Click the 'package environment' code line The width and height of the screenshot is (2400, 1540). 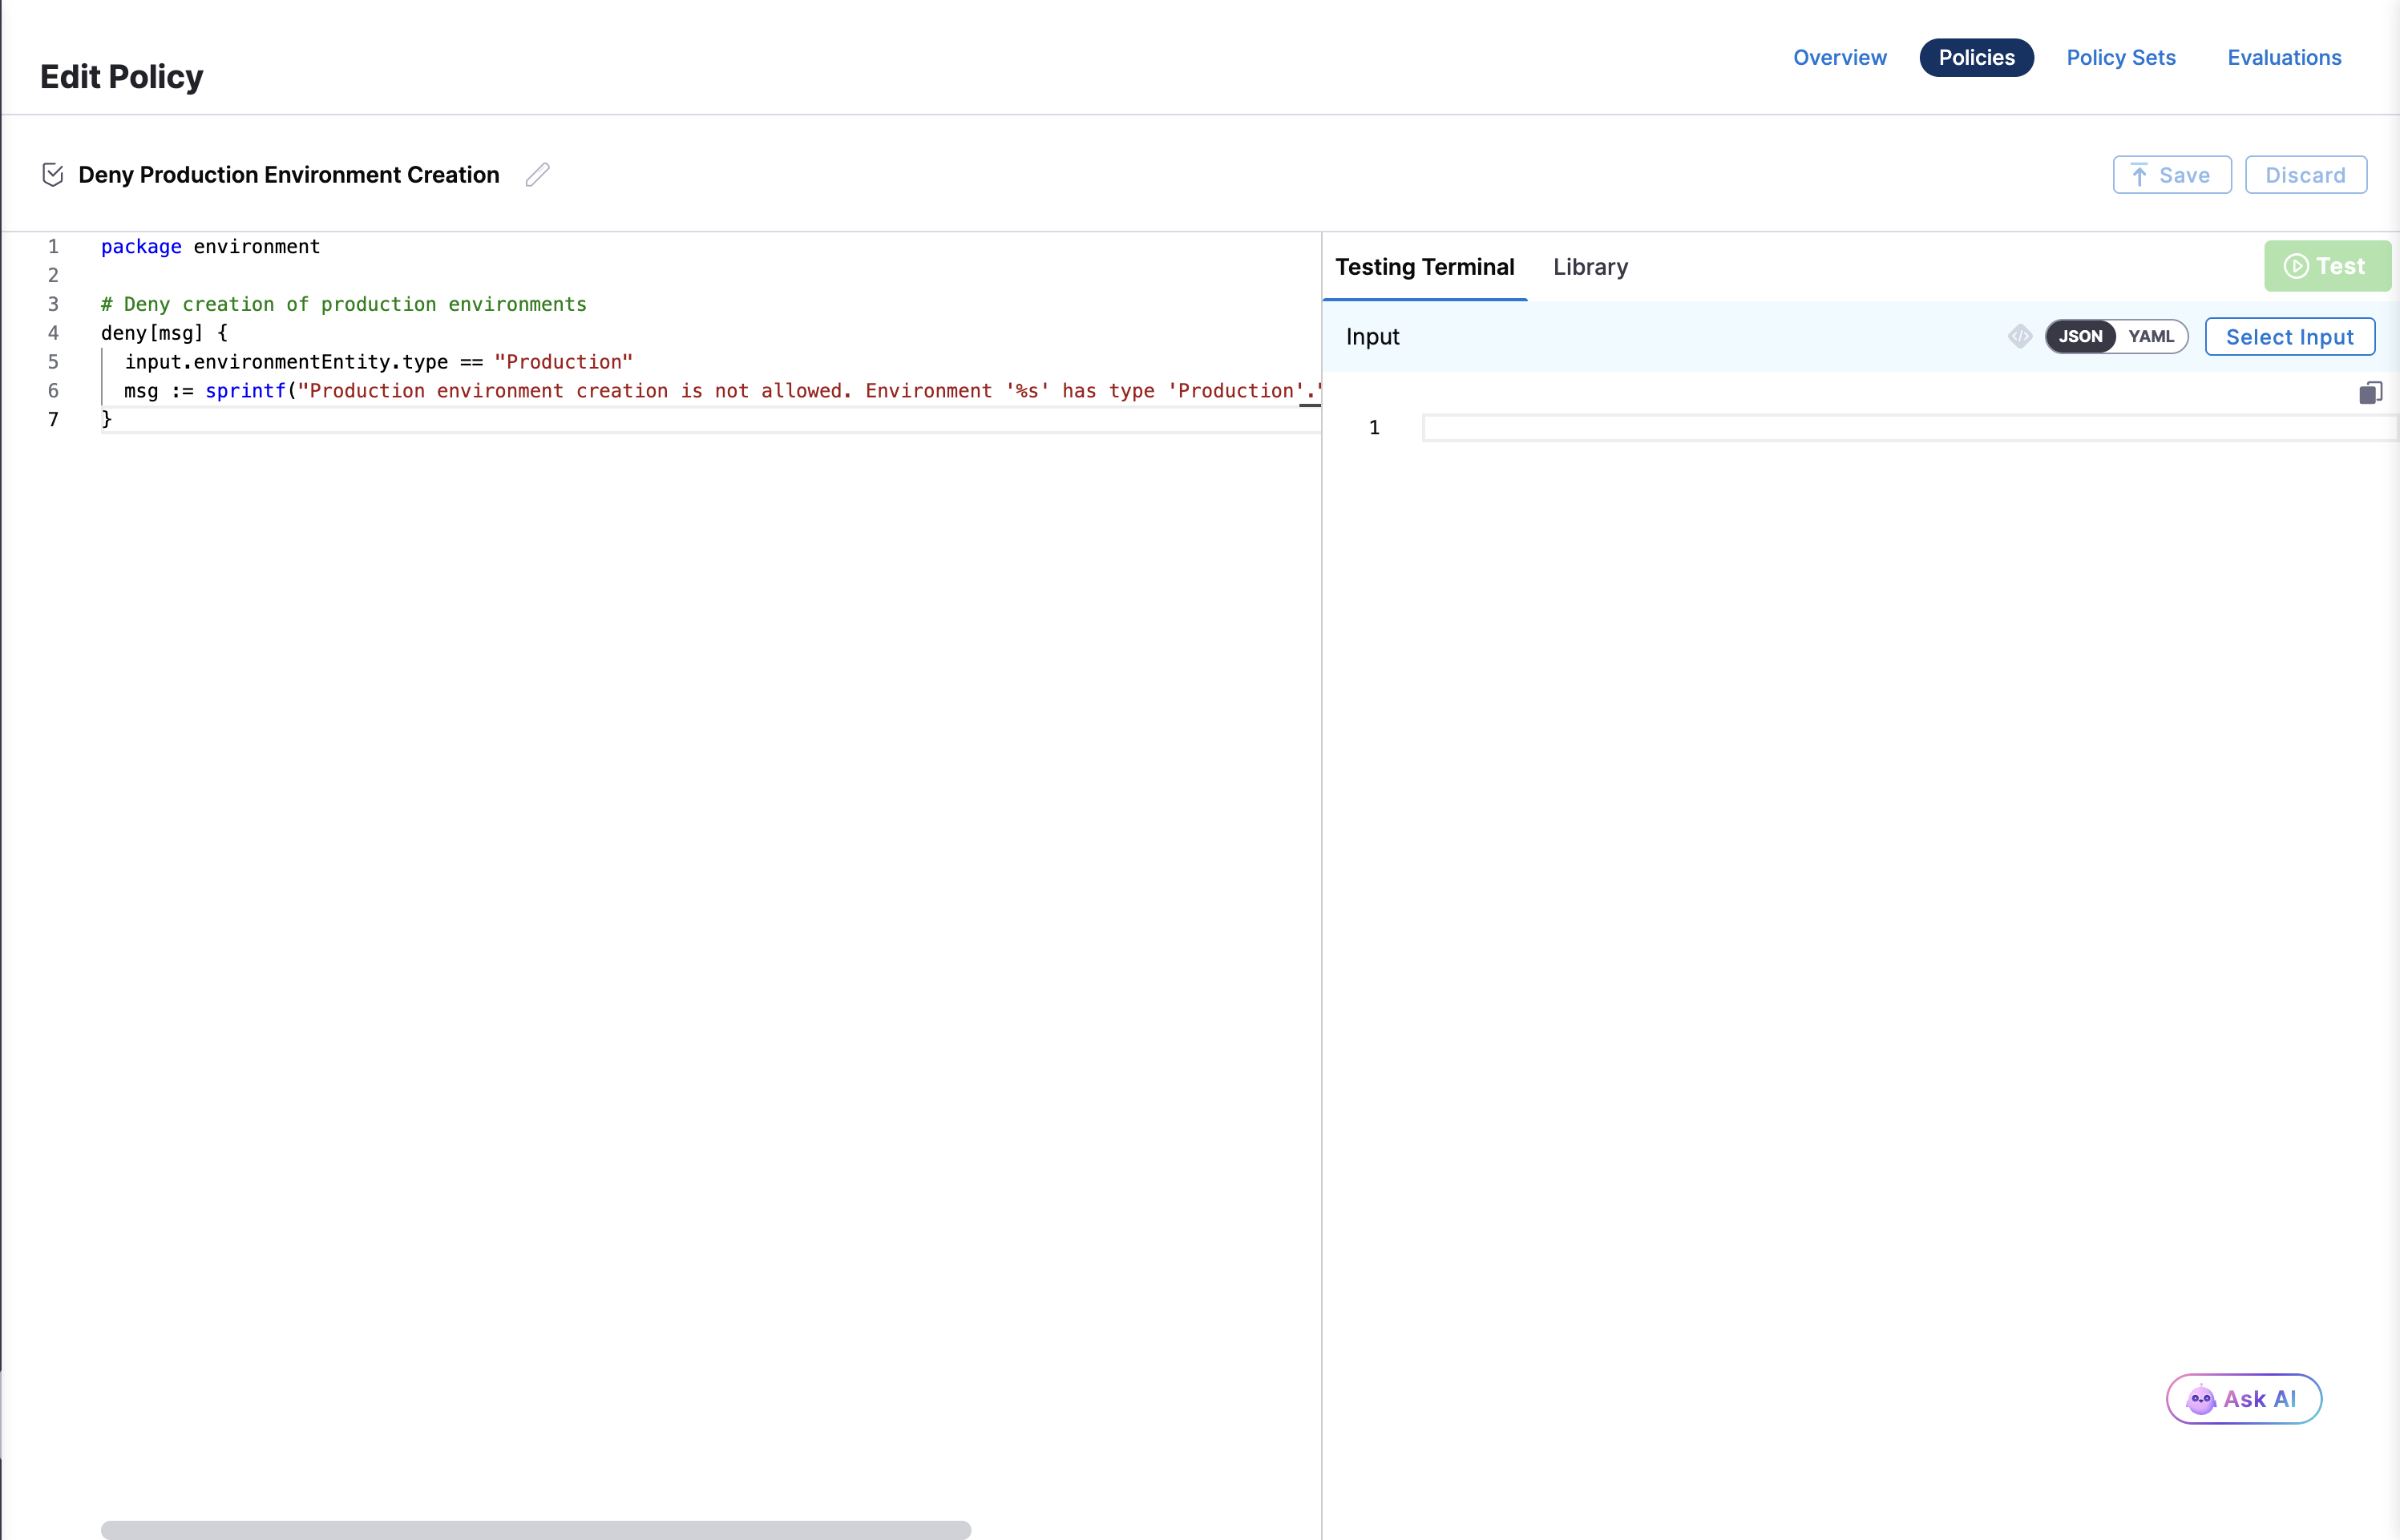tap(210, 247)
